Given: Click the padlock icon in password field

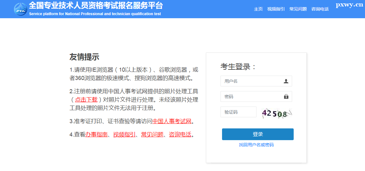Looking at the screenshot, I should pyautogui.click(x=286, y=97).
